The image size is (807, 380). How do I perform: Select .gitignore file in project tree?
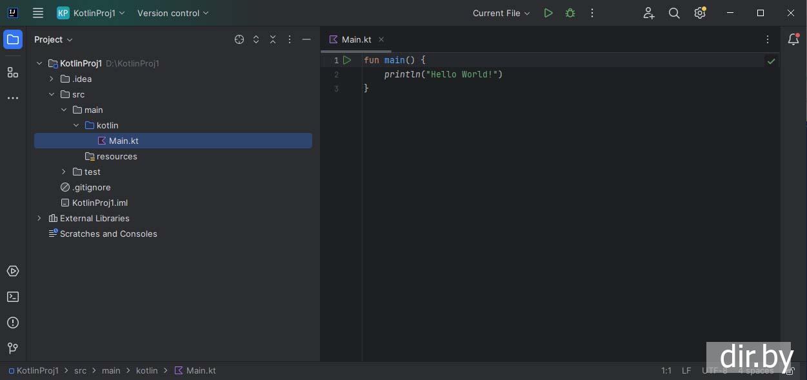click(x=91, y=187)
